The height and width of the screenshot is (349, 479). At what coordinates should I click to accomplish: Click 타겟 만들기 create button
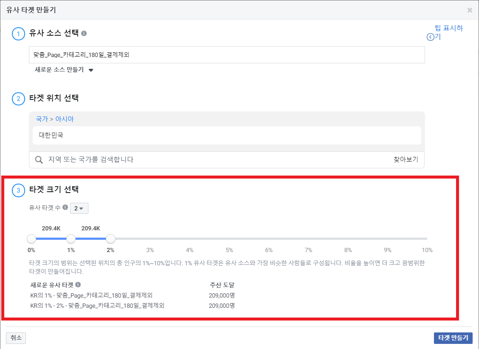click(453, 338)
